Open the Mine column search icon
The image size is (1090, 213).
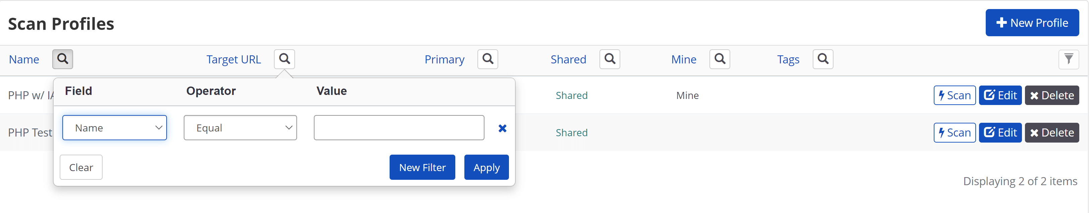720,59
